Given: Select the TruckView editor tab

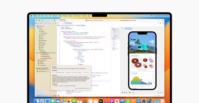Looking at the screenshot, I should click(x=68, y=23).
